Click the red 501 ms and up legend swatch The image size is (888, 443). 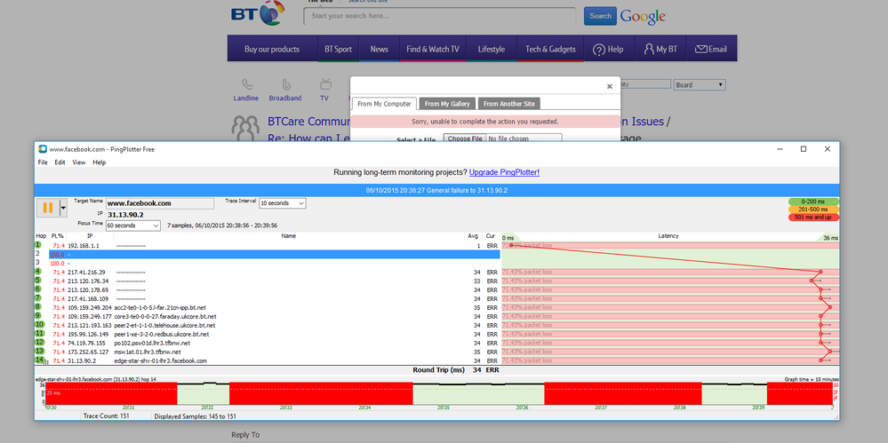813,218
